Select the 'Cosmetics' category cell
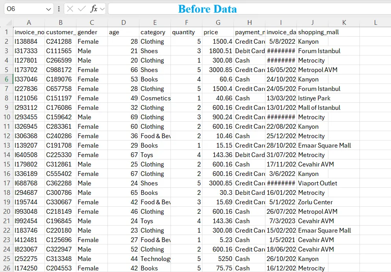This screenshot has width=391, height=272. click(155, 98)
